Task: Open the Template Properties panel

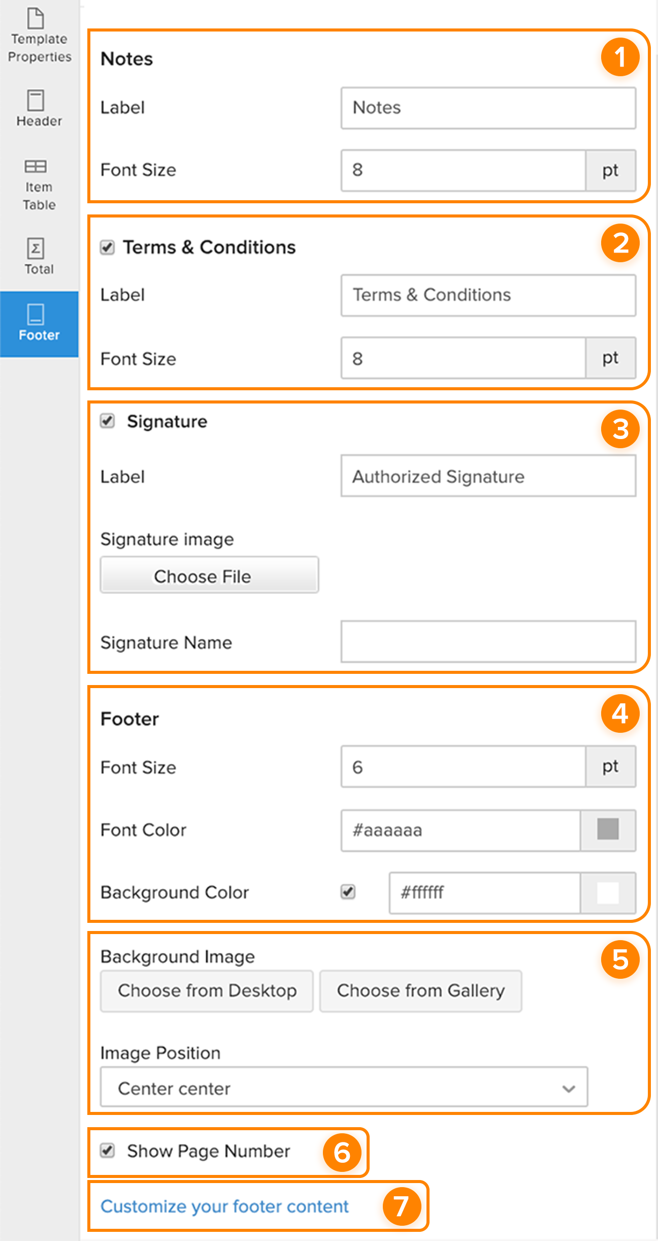Action: coord(38,36)
